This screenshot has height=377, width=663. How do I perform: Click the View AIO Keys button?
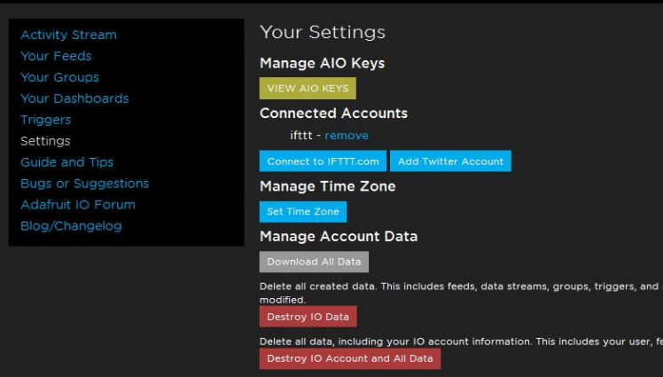(x=308, y=89)
